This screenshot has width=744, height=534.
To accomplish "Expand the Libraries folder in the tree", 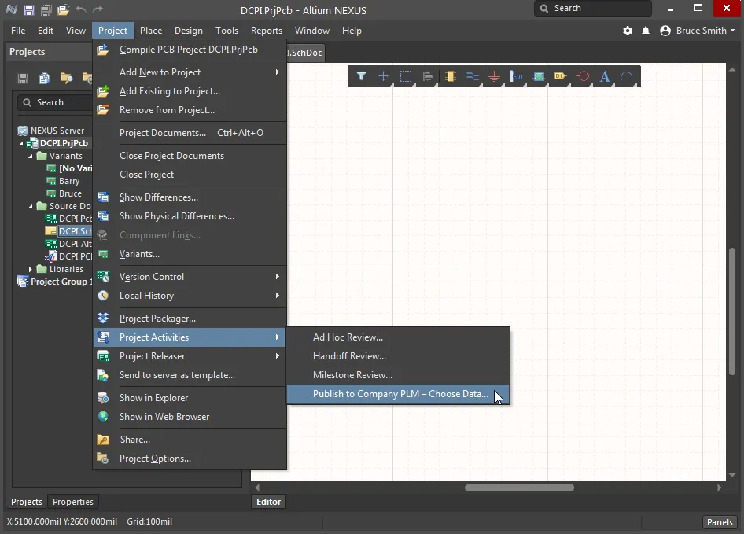I will 31,269.
